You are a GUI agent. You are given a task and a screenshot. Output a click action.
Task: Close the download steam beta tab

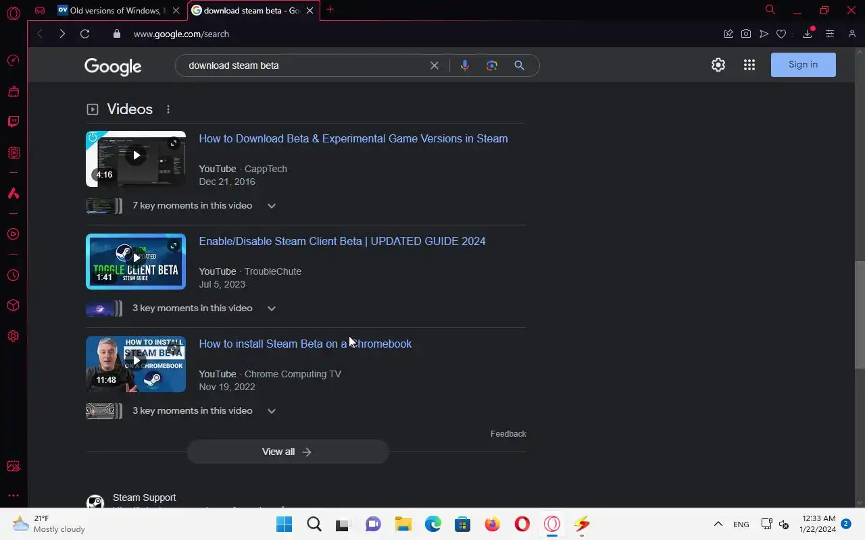310,10
